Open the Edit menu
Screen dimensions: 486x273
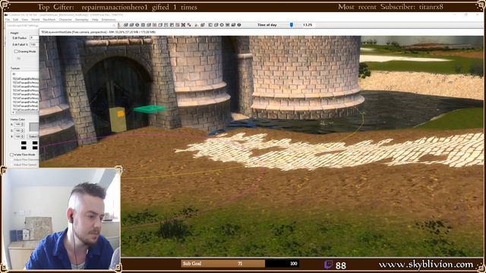pos(15,20)
